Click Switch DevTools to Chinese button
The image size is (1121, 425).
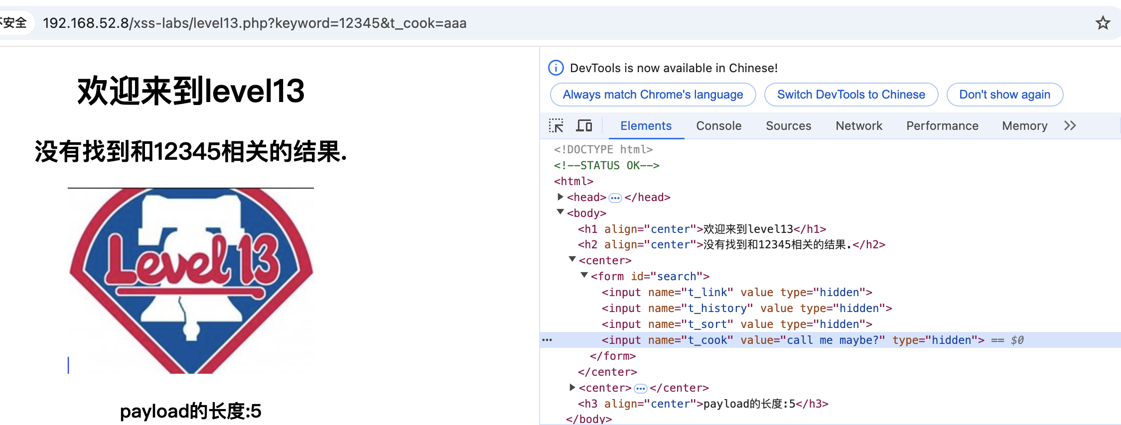pos(851,95)
